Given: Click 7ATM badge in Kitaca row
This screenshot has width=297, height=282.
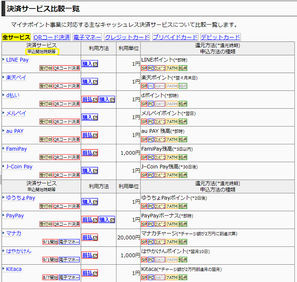Looking at the screenshot, I should 172,277.
